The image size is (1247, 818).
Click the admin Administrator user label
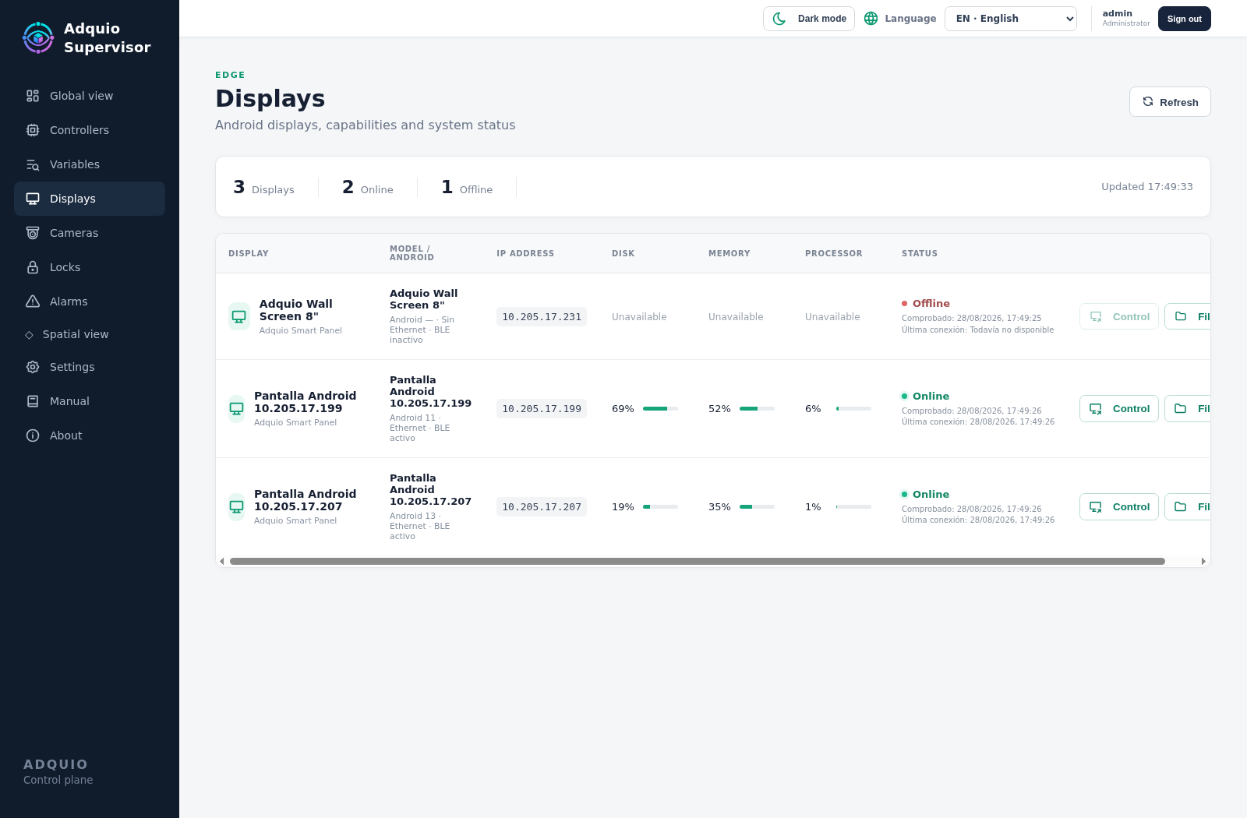[x=1125, y=18]
